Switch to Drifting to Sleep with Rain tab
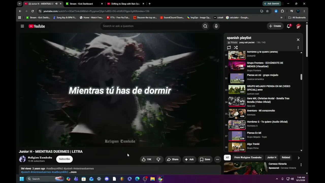325x183 pixels. coord(125,4)
